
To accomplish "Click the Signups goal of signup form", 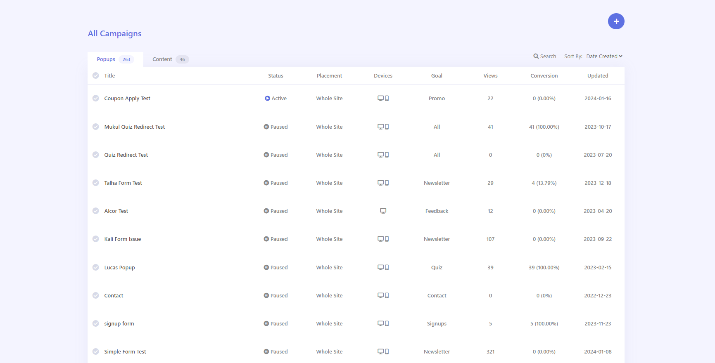I will (437, 323).
